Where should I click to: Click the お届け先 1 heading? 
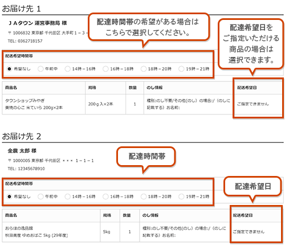(21, 9)
